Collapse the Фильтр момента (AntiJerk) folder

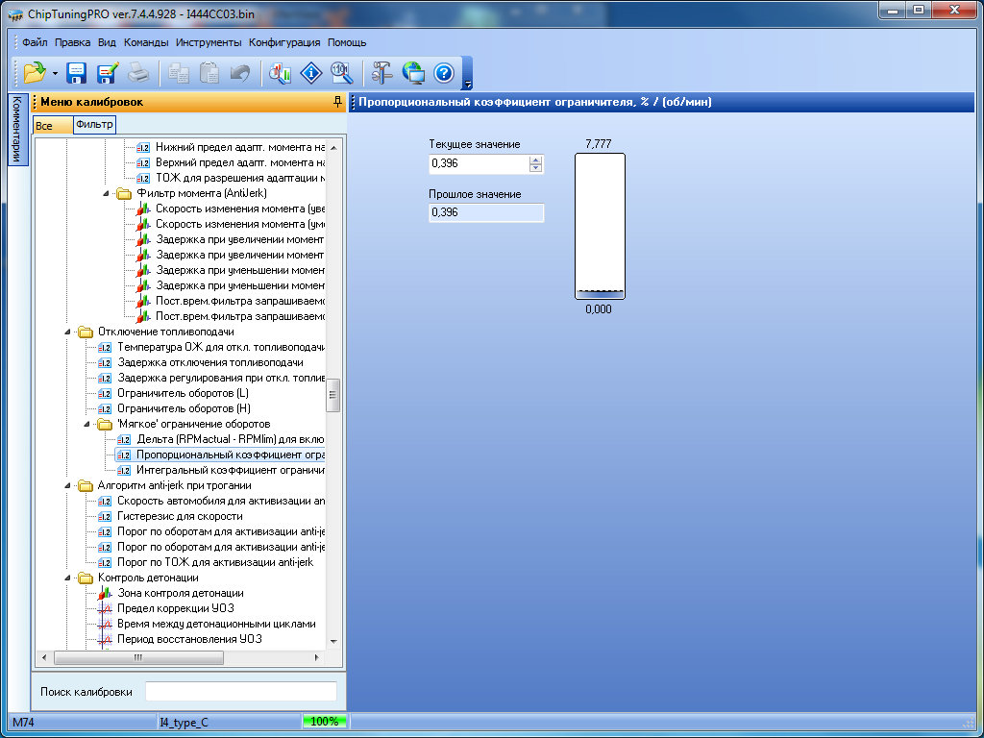click(107, 193)
